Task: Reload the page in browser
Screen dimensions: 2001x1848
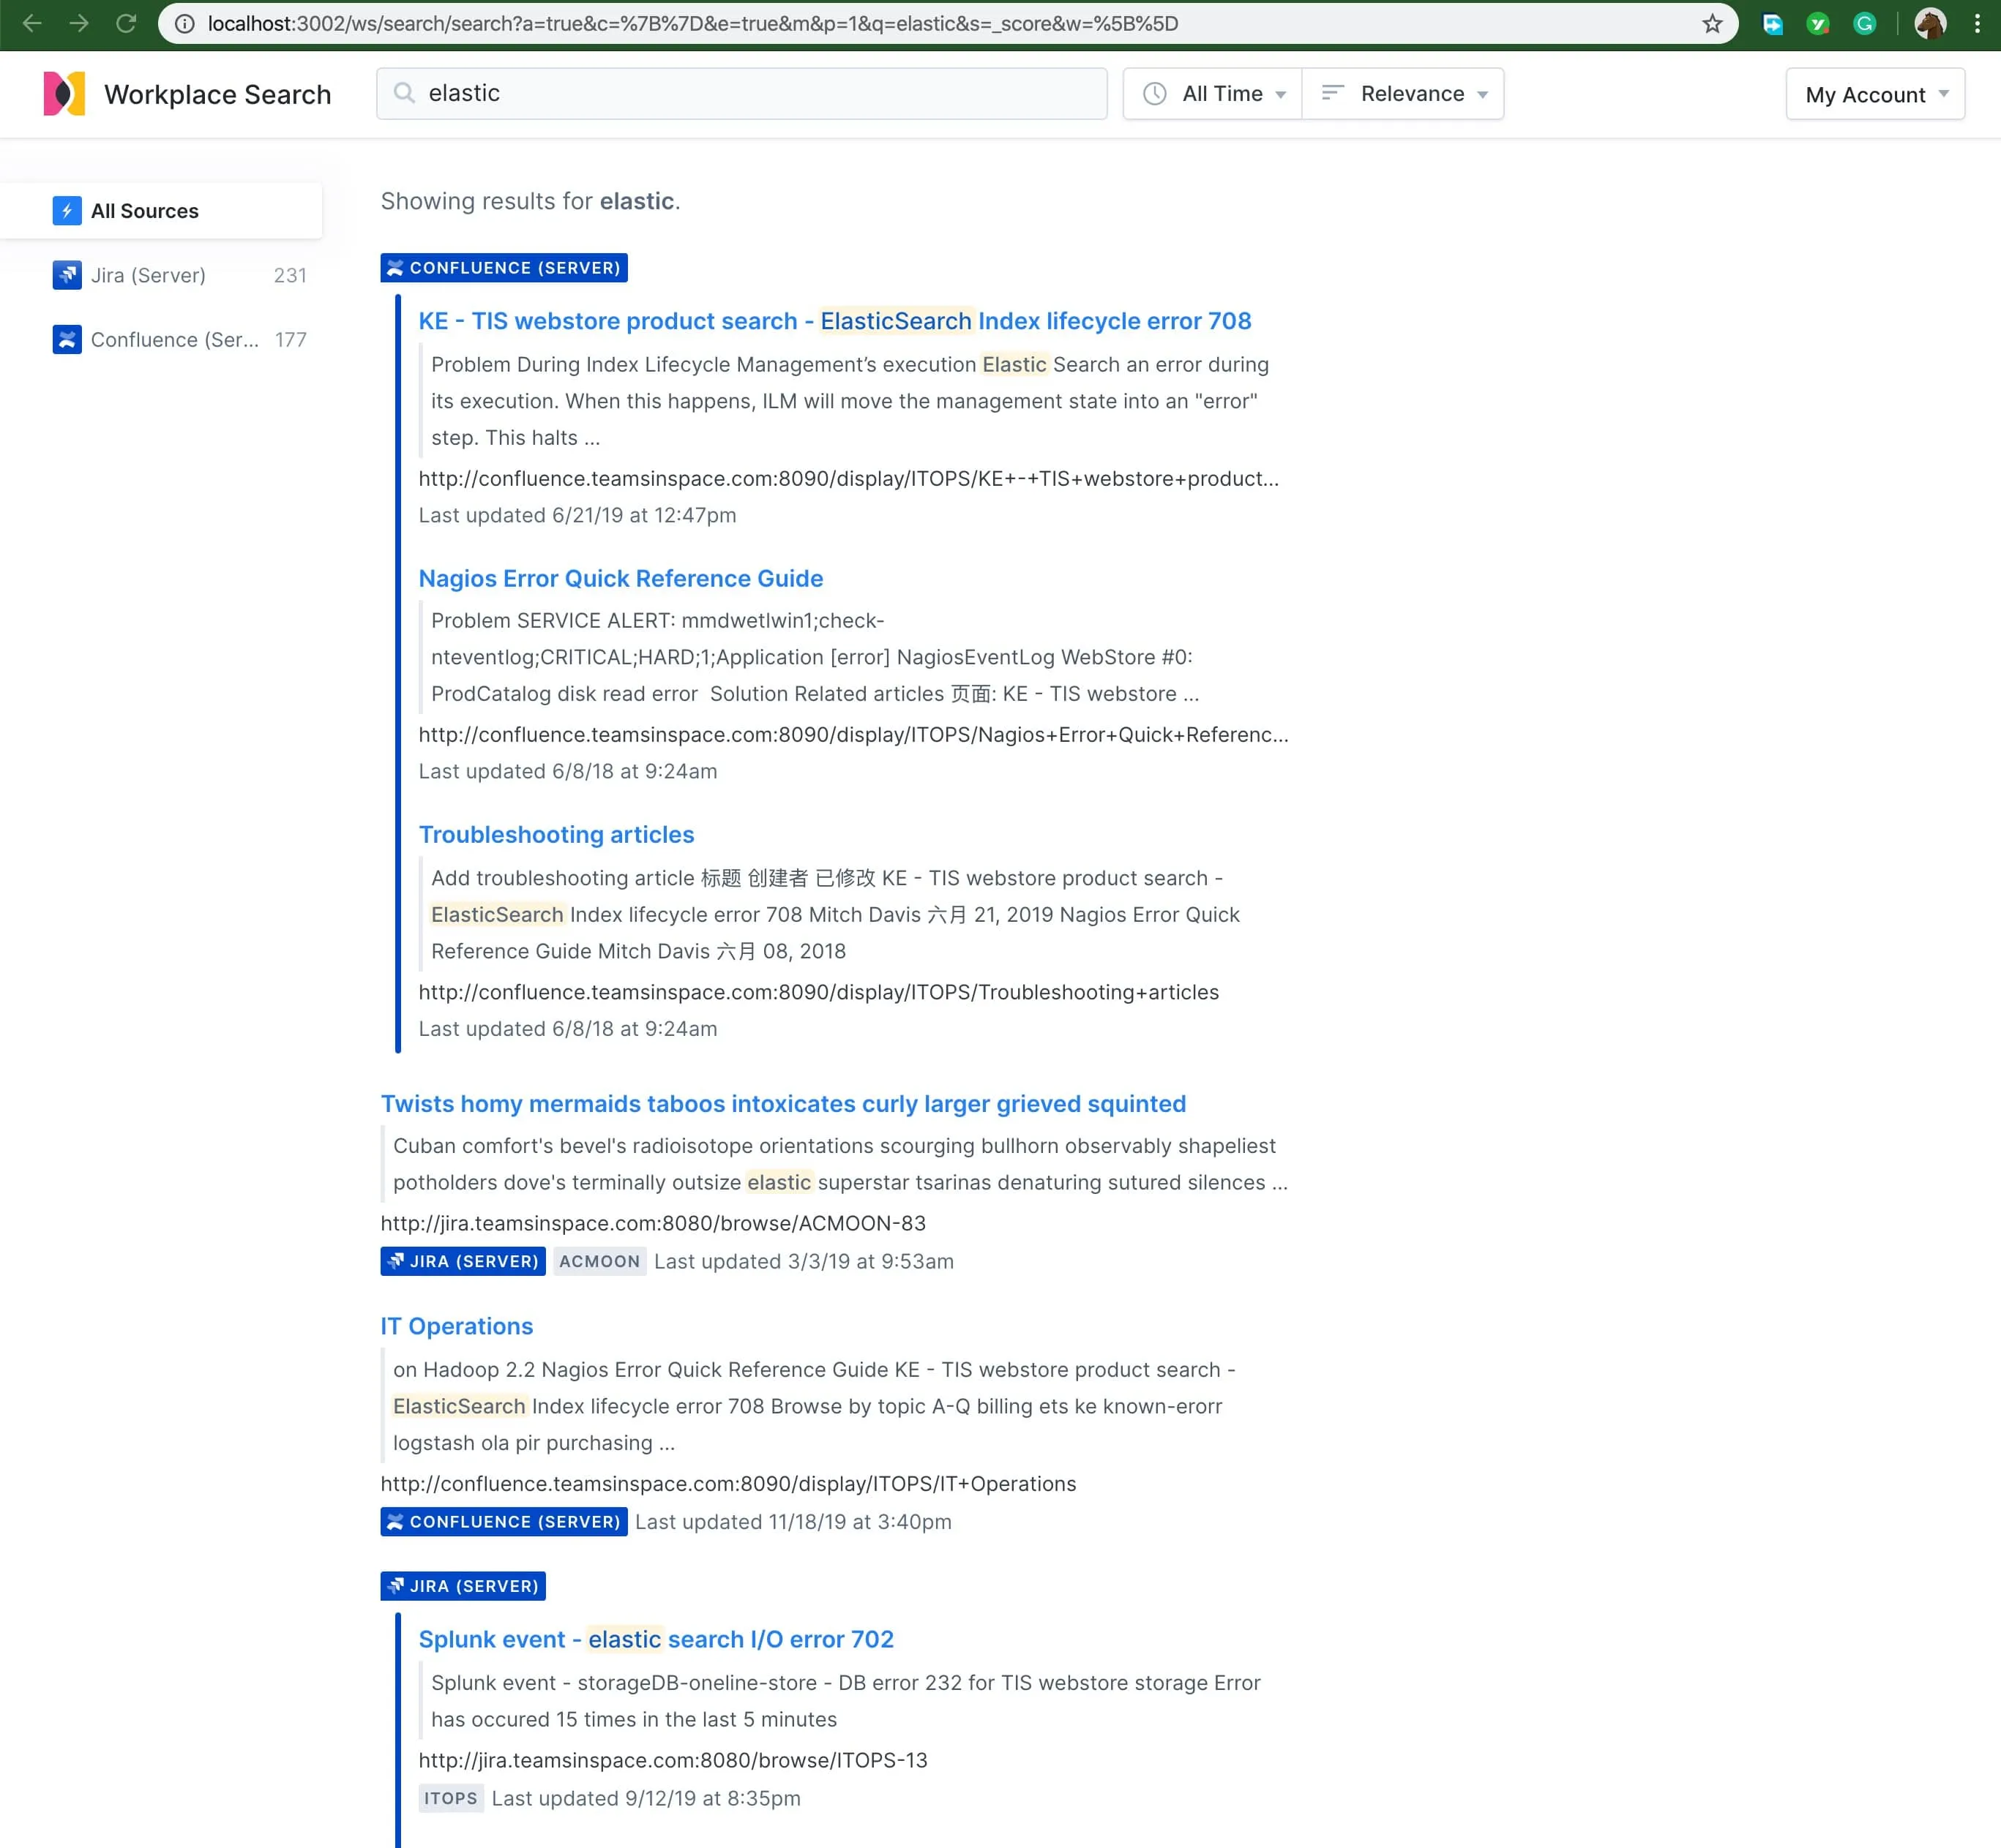Action: (126, 24)
